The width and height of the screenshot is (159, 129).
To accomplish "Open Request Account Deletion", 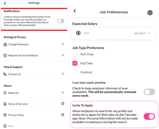I will pos(34,55).
